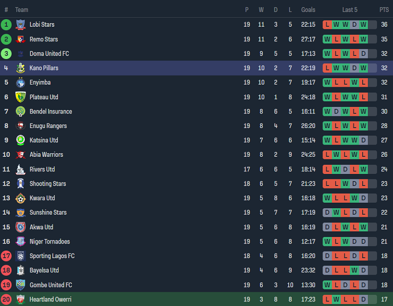The width and height of the screenshot is (393, 306).
Task: Click Lobi Stars' first Last 5 result (L)
Action: click(x=327, y=25)
